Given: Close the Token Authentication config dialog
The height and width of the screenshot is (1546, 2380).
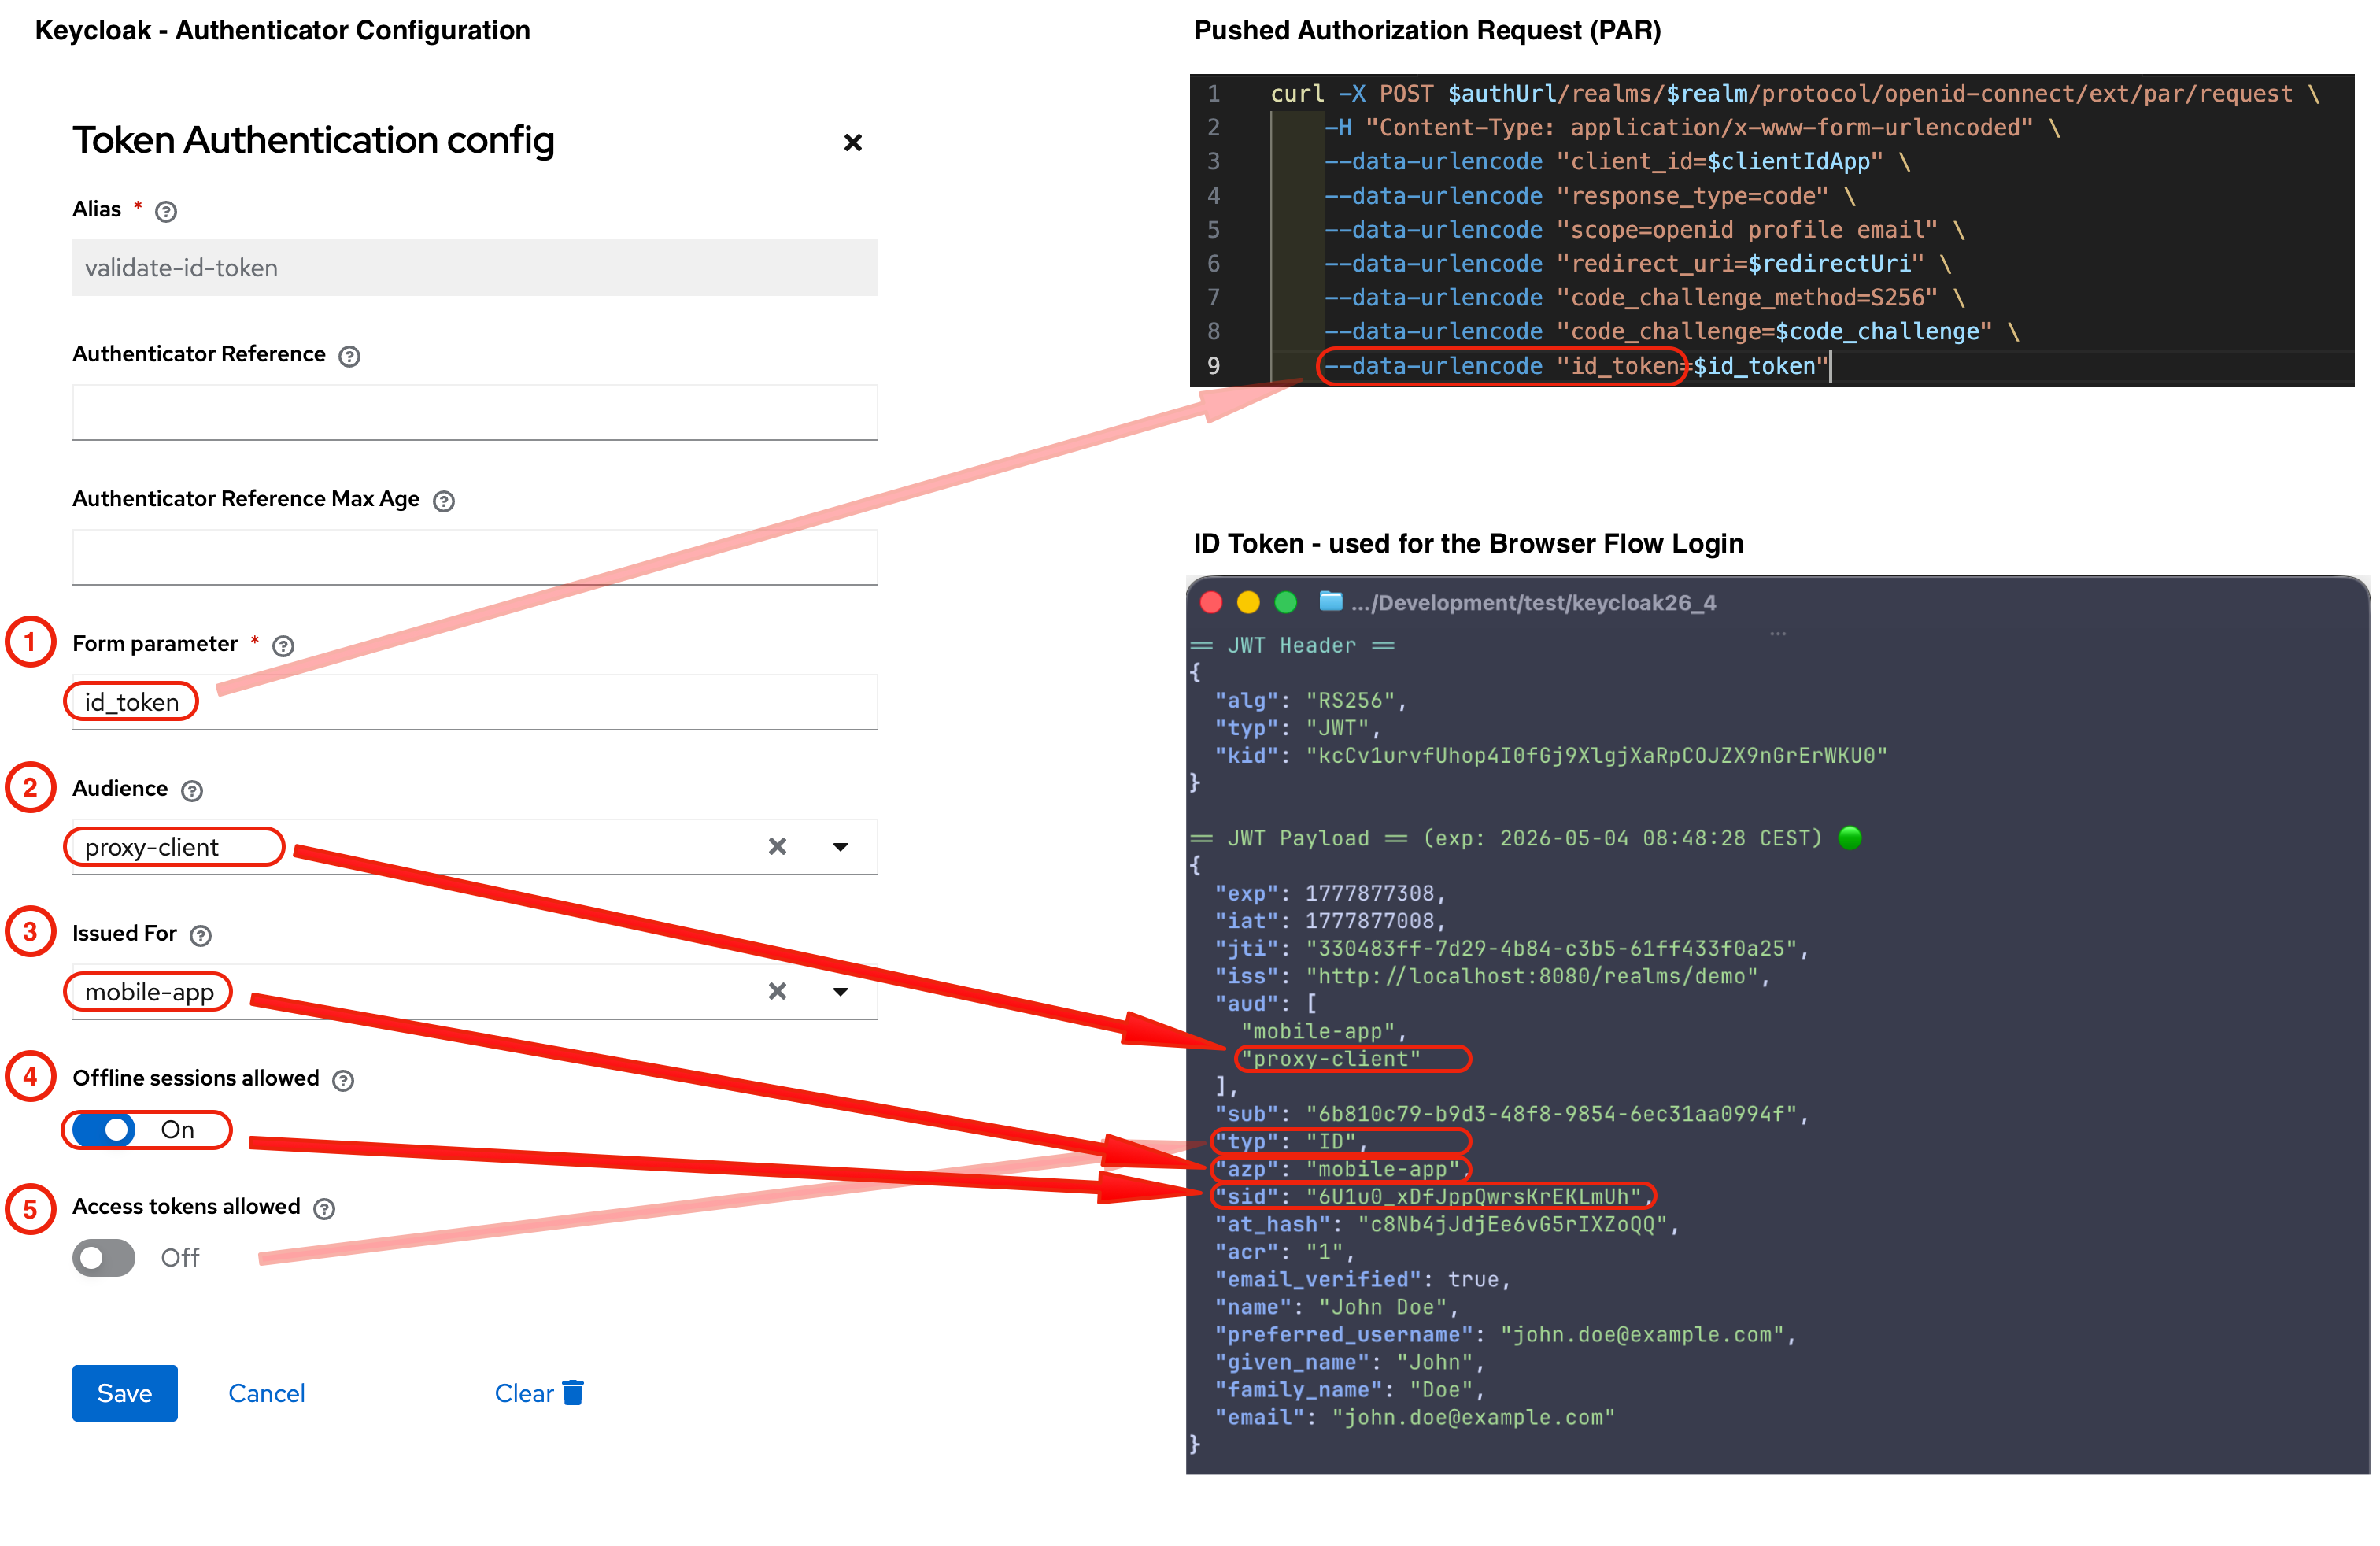Looking at the screenshot, I should tap(852, 143).
